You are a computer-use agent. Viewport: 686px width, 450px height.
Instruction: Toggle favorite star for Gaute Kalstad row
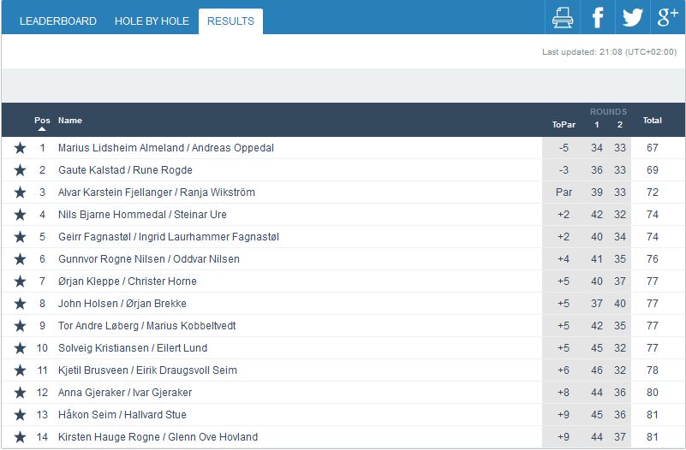click(20, 170)
